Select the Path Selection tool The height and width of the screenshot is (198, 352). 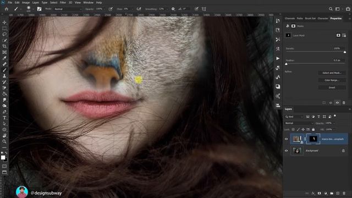(4, 124)
